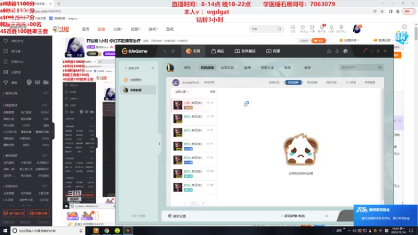Open the WeGame 先锋测试 tab
Viewport: 418px width, 235px height.
click(245, 51)
